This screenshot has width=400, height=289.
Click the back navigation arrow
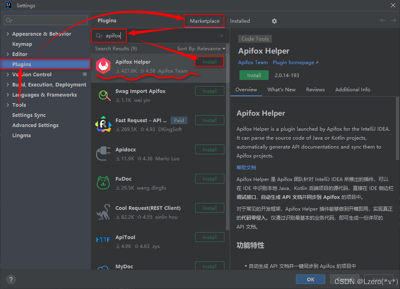click(382, 21)
